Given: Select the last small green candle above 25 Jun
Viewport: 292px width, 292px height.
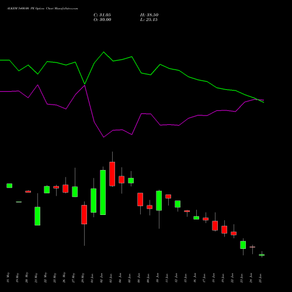Looking at the screenshot, I should click(x=262, y=255).
